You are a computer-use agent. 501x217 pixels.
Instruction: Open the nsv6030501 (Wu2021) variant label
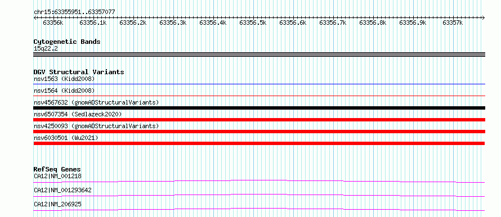(x=66, y=138)
